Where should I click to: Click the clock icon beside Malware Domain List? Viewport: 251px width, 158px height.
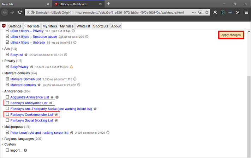[75, 79]
